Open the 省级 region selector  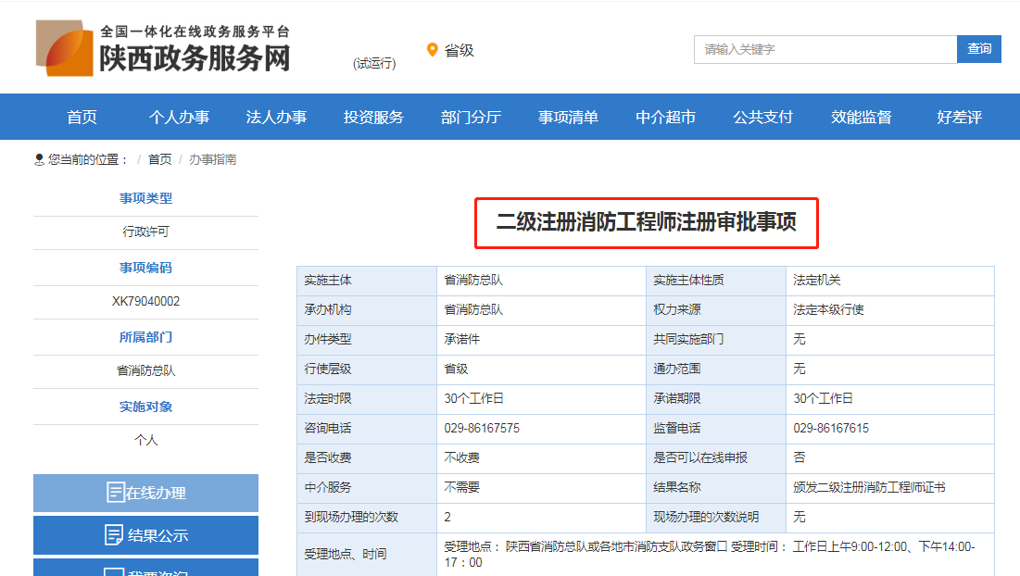click(x=459, y=50)
